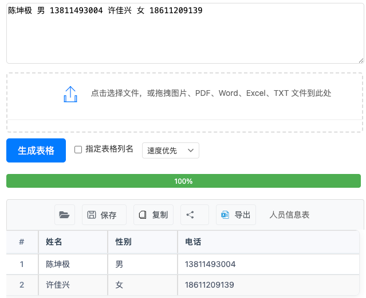Open the 速度优先 dropdown
The width and height of the screenshot is (366, 298).
tap(171, 150)
